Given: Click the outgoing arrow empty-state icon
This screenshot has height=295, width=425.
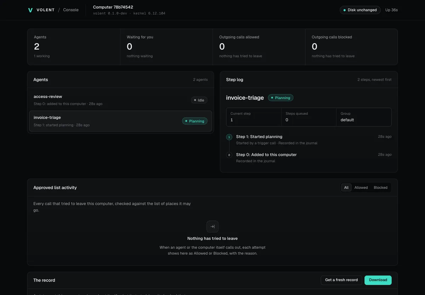Looking at the screenshot, I should (212, 227).
